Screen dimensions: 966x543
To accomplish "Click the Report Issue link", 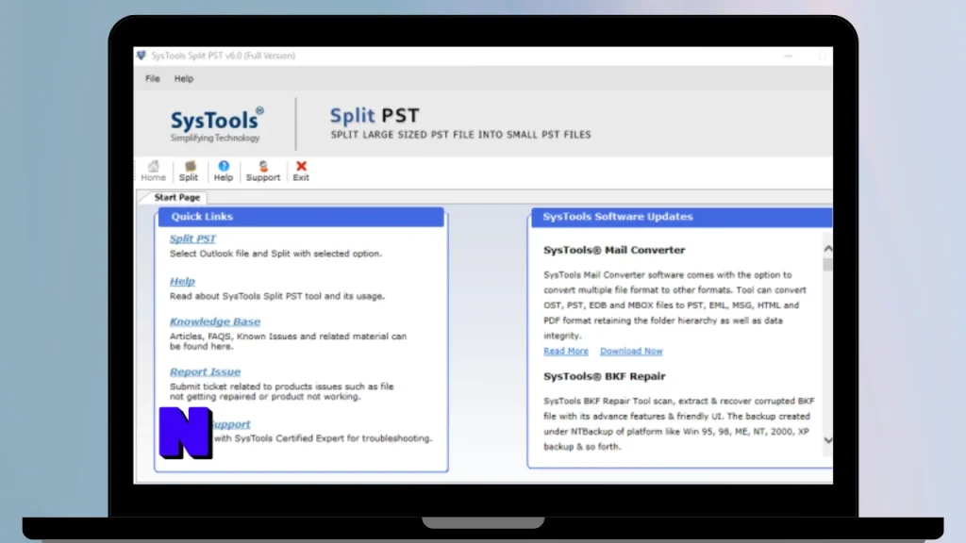I will pyautogui.click(x=205, y=371).
